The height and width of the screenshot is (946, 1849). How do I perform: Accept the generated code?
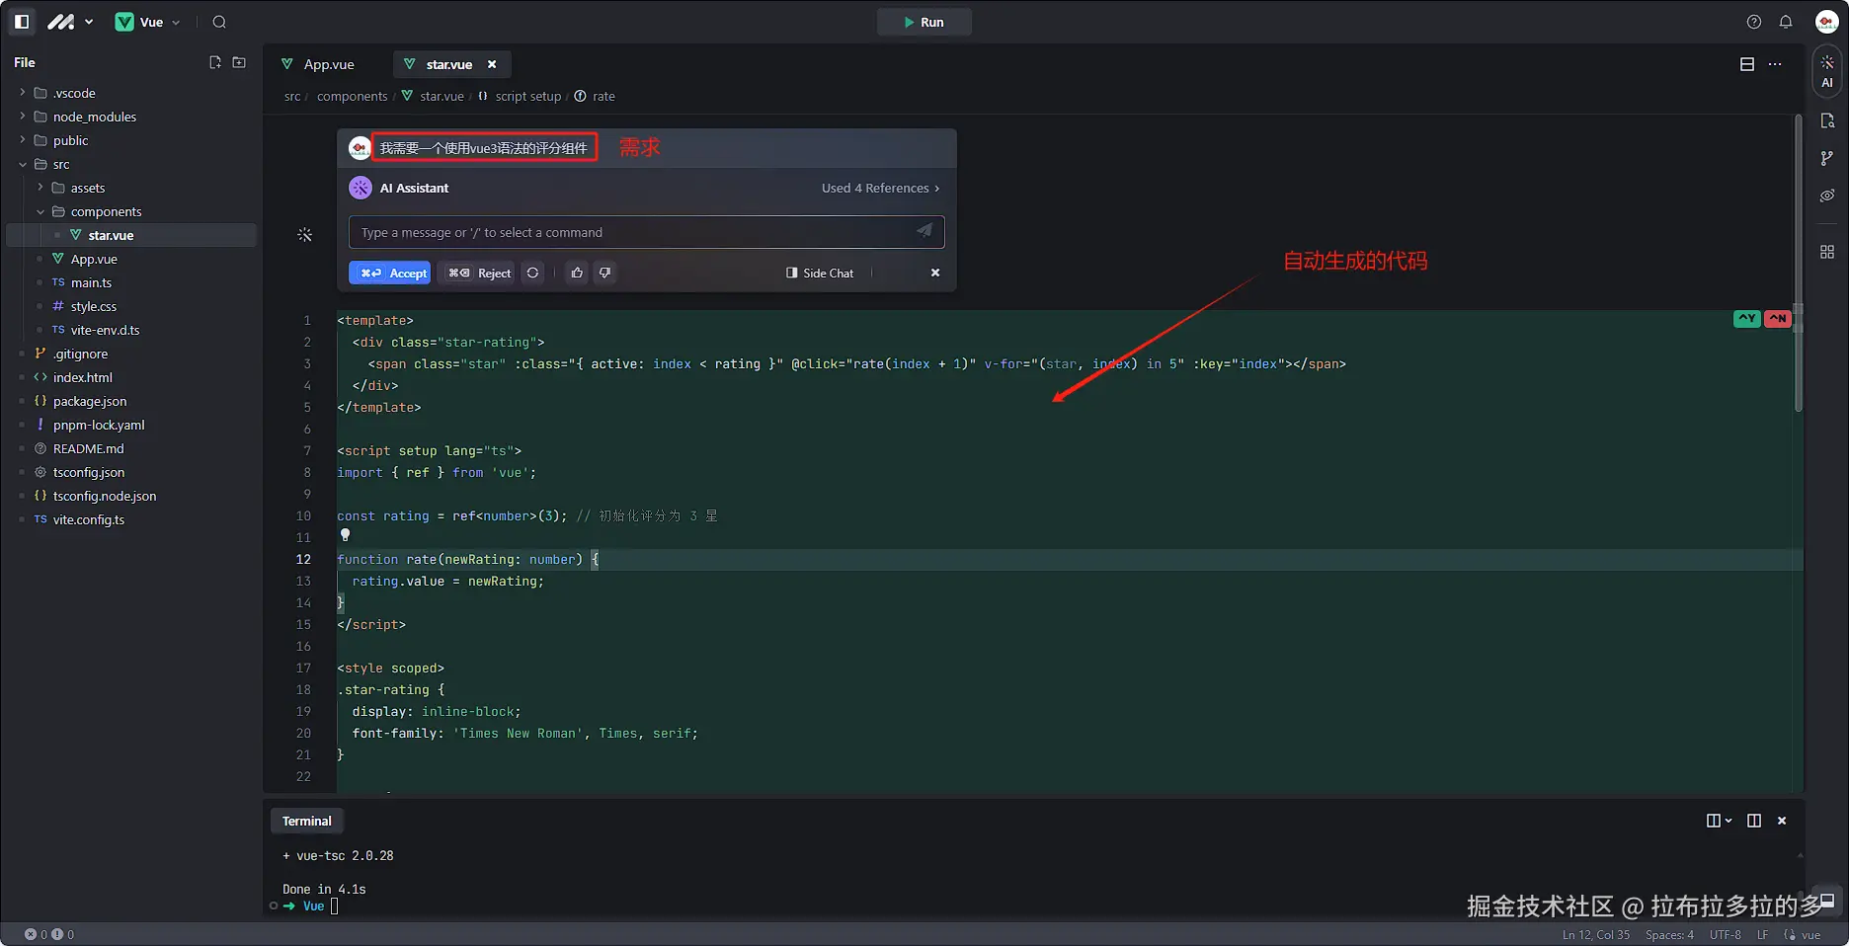coord(389,273)
